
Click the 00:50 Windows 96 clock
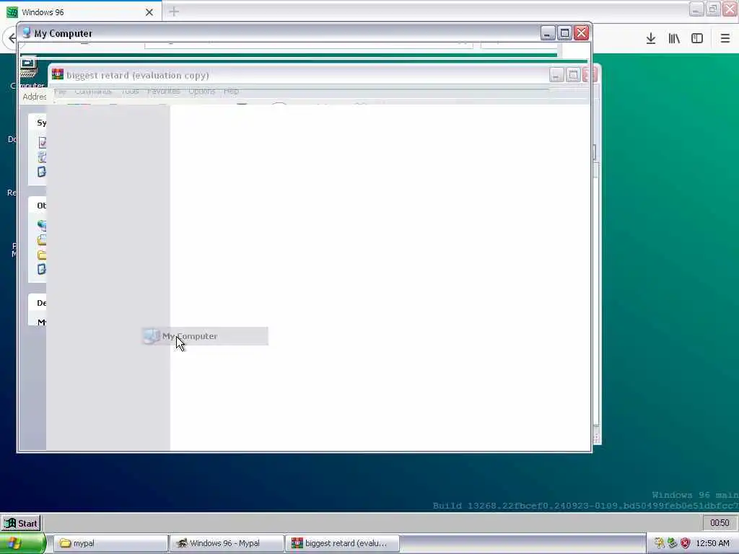tap(720, 523)
